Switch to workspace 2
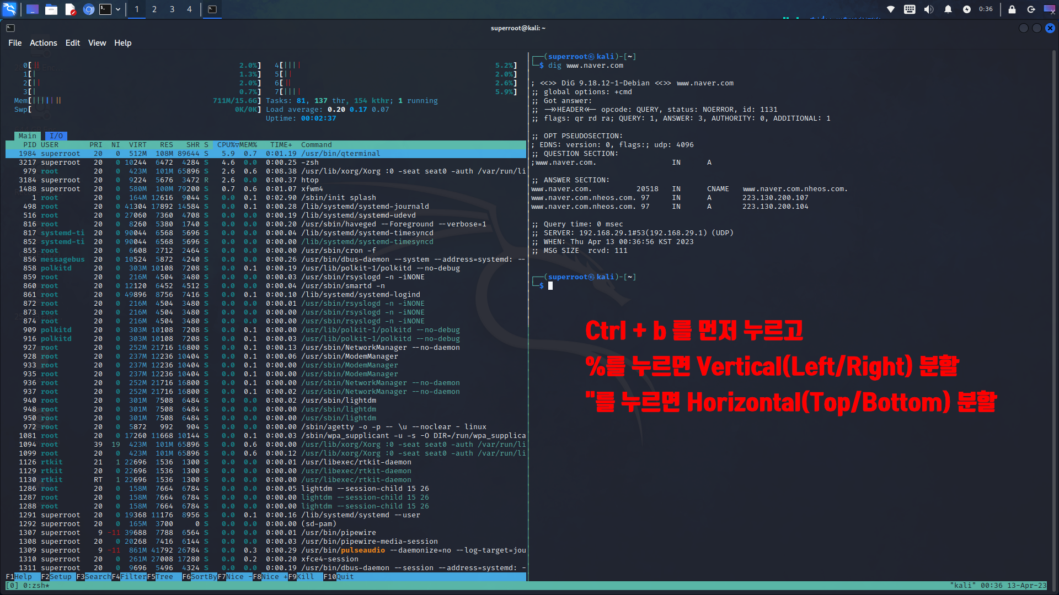1059x595 pixels. coord(154,9)
